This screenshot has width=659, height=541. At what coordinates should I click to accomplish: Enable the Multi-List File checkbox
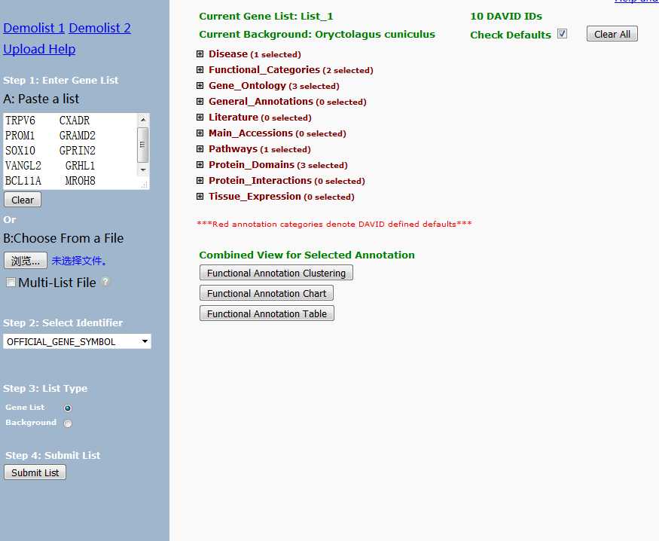tap(11, 283)
